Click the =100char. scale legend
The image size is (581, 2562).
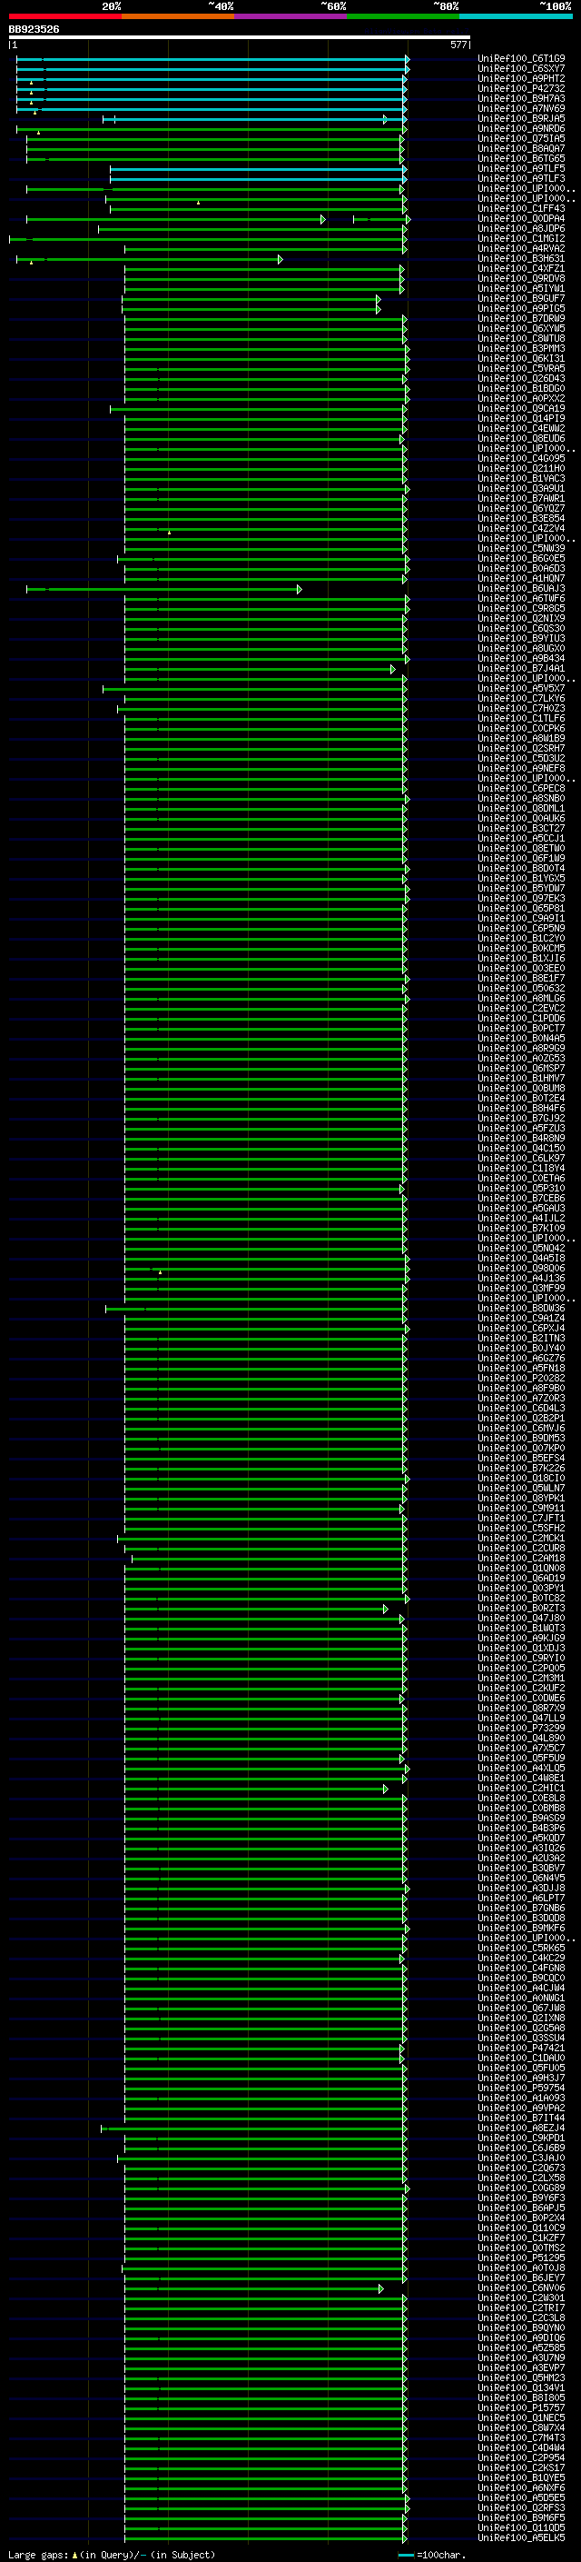click(x=432, y=2554)
